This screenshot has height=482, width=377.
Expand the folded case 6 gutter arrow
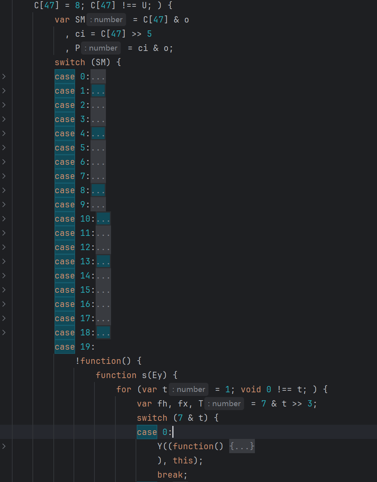tap(4, 162)
